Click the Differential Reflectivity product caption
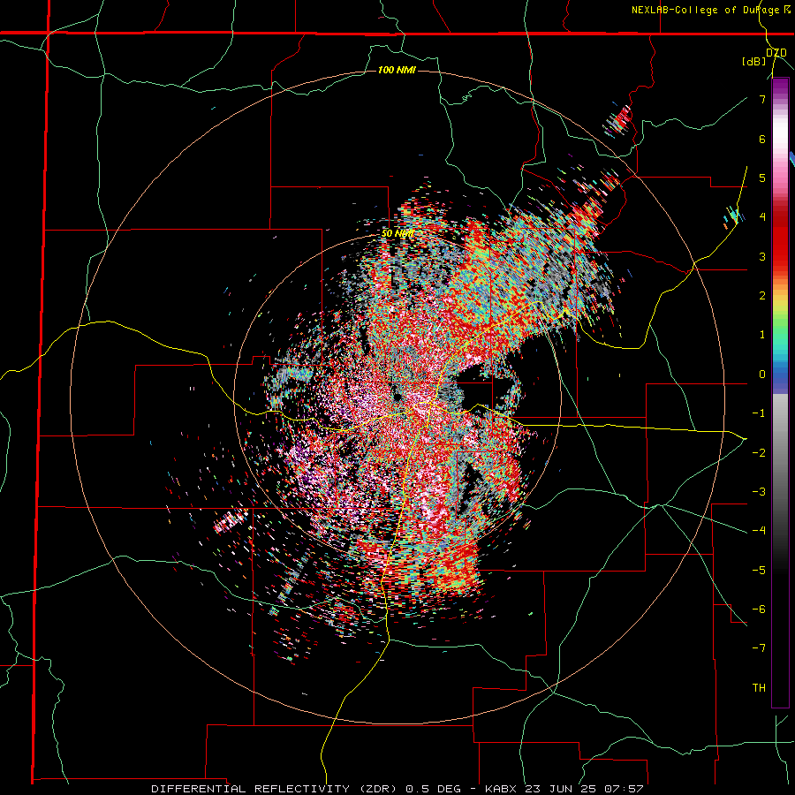 tap(397, 789)
